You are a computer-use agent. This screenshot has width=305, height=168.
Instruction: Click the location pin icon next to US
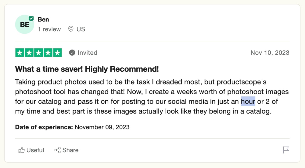[x=71, y=29]
